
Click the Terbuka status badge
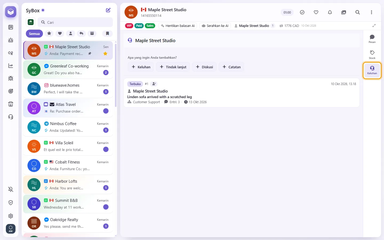click(135, 84)
